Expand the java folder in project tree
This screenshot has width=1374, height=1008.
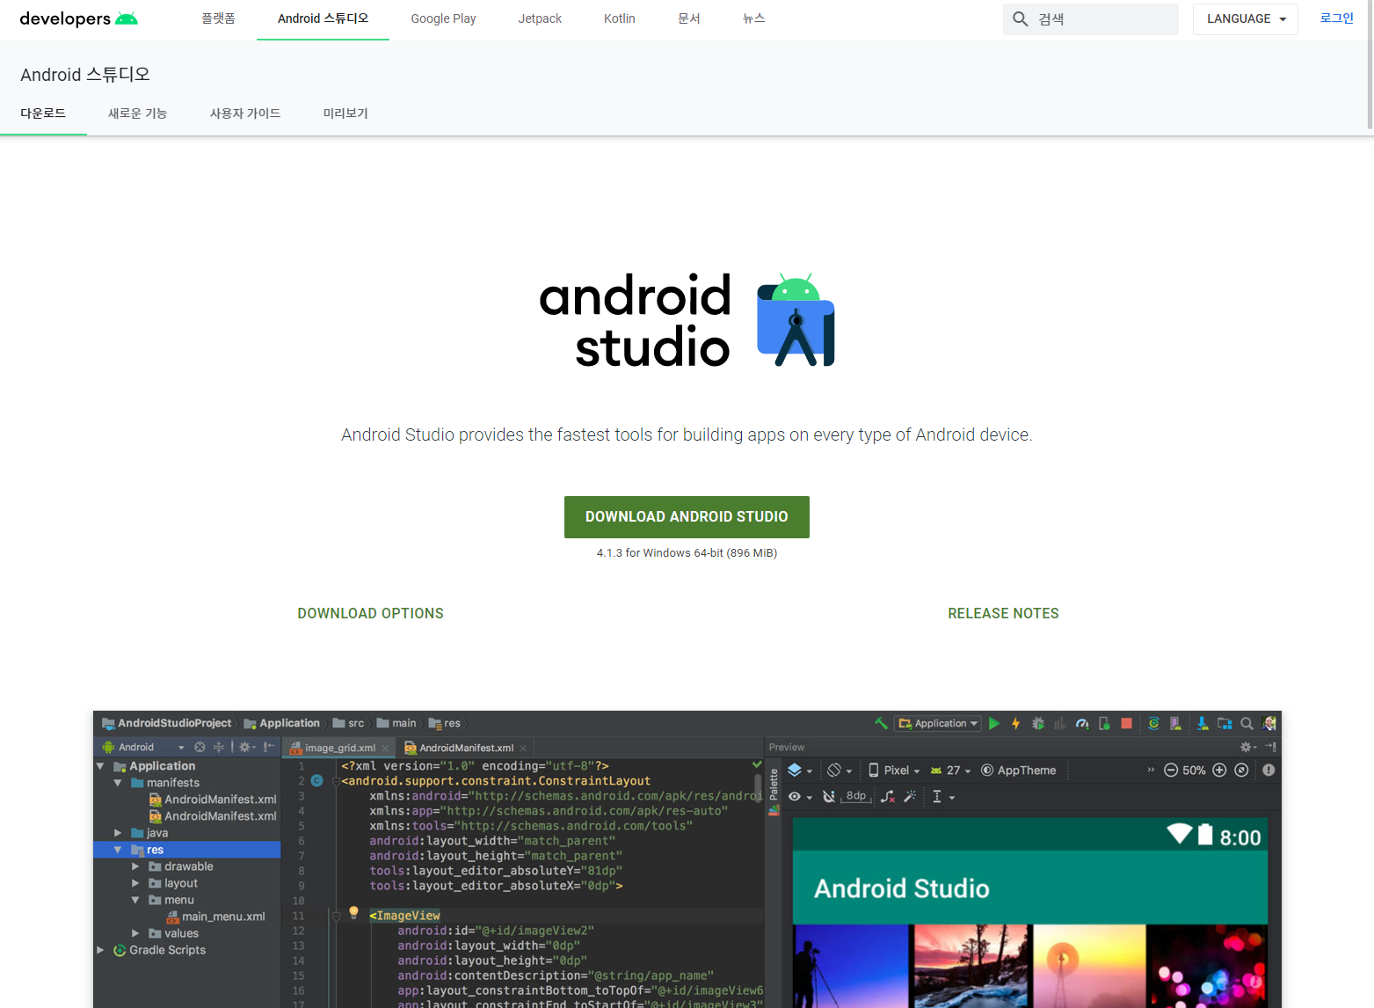point(118,833)
